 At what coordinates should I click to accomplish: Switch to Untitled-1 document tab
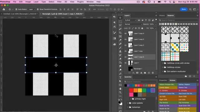20,14
